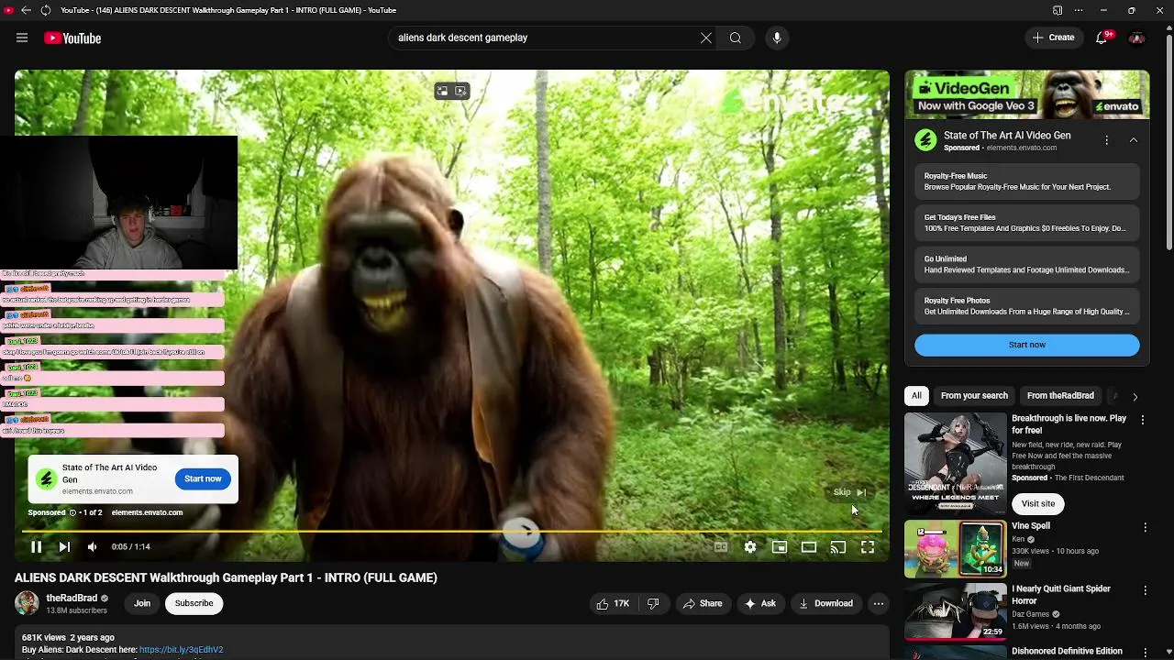This screenshot has height=660, width=1174.
Task: Toggle theater mode
Action: coord(809,547)
